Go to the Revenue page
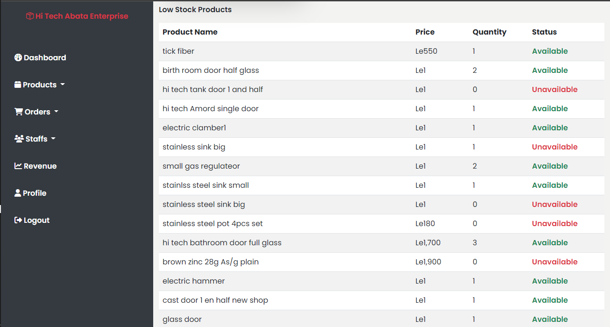610x327 pixels. [40, 166]
